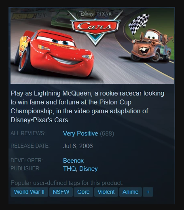Choose the Violent tag
This screenshot has height=210, width=184.
pos(106,192)
